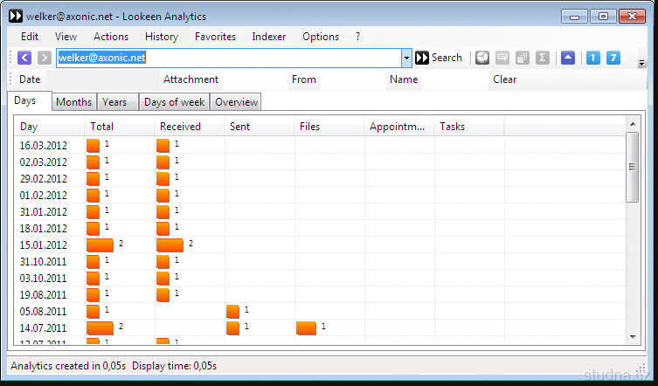Select the 31.01.2012 row
The height and width of the screenshot is (386, 658).
[x=320, y=211]
